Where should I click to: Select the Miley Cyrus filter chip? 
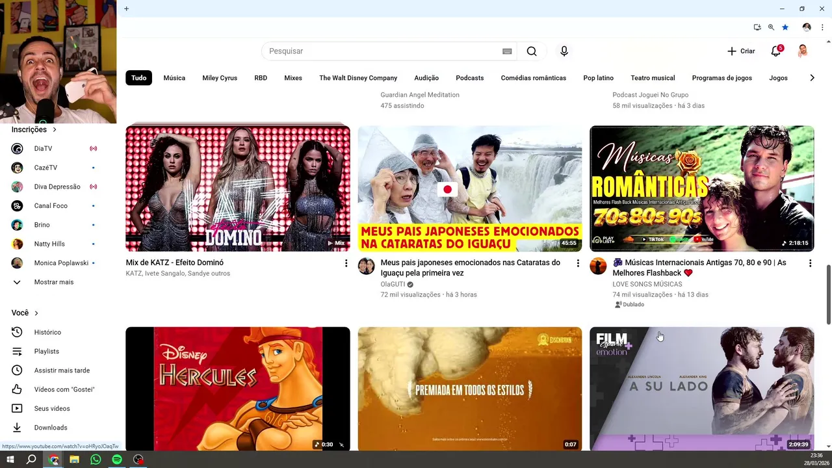(x=220, y=78)
